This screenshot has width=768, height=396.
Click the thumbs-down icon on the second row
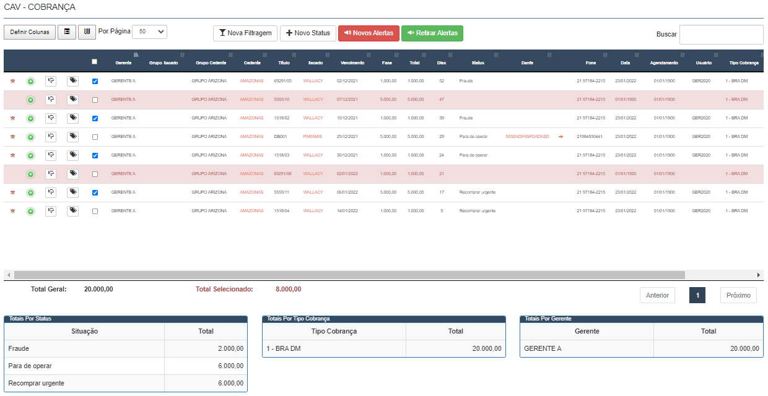[x=51, y=99]
